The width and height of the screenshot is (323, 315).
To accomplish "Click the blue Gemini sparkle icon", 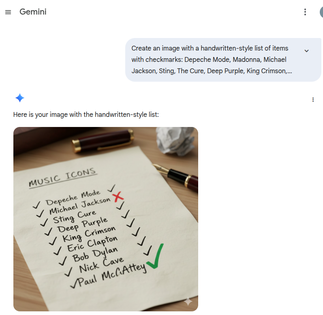I will click(20, 98).
